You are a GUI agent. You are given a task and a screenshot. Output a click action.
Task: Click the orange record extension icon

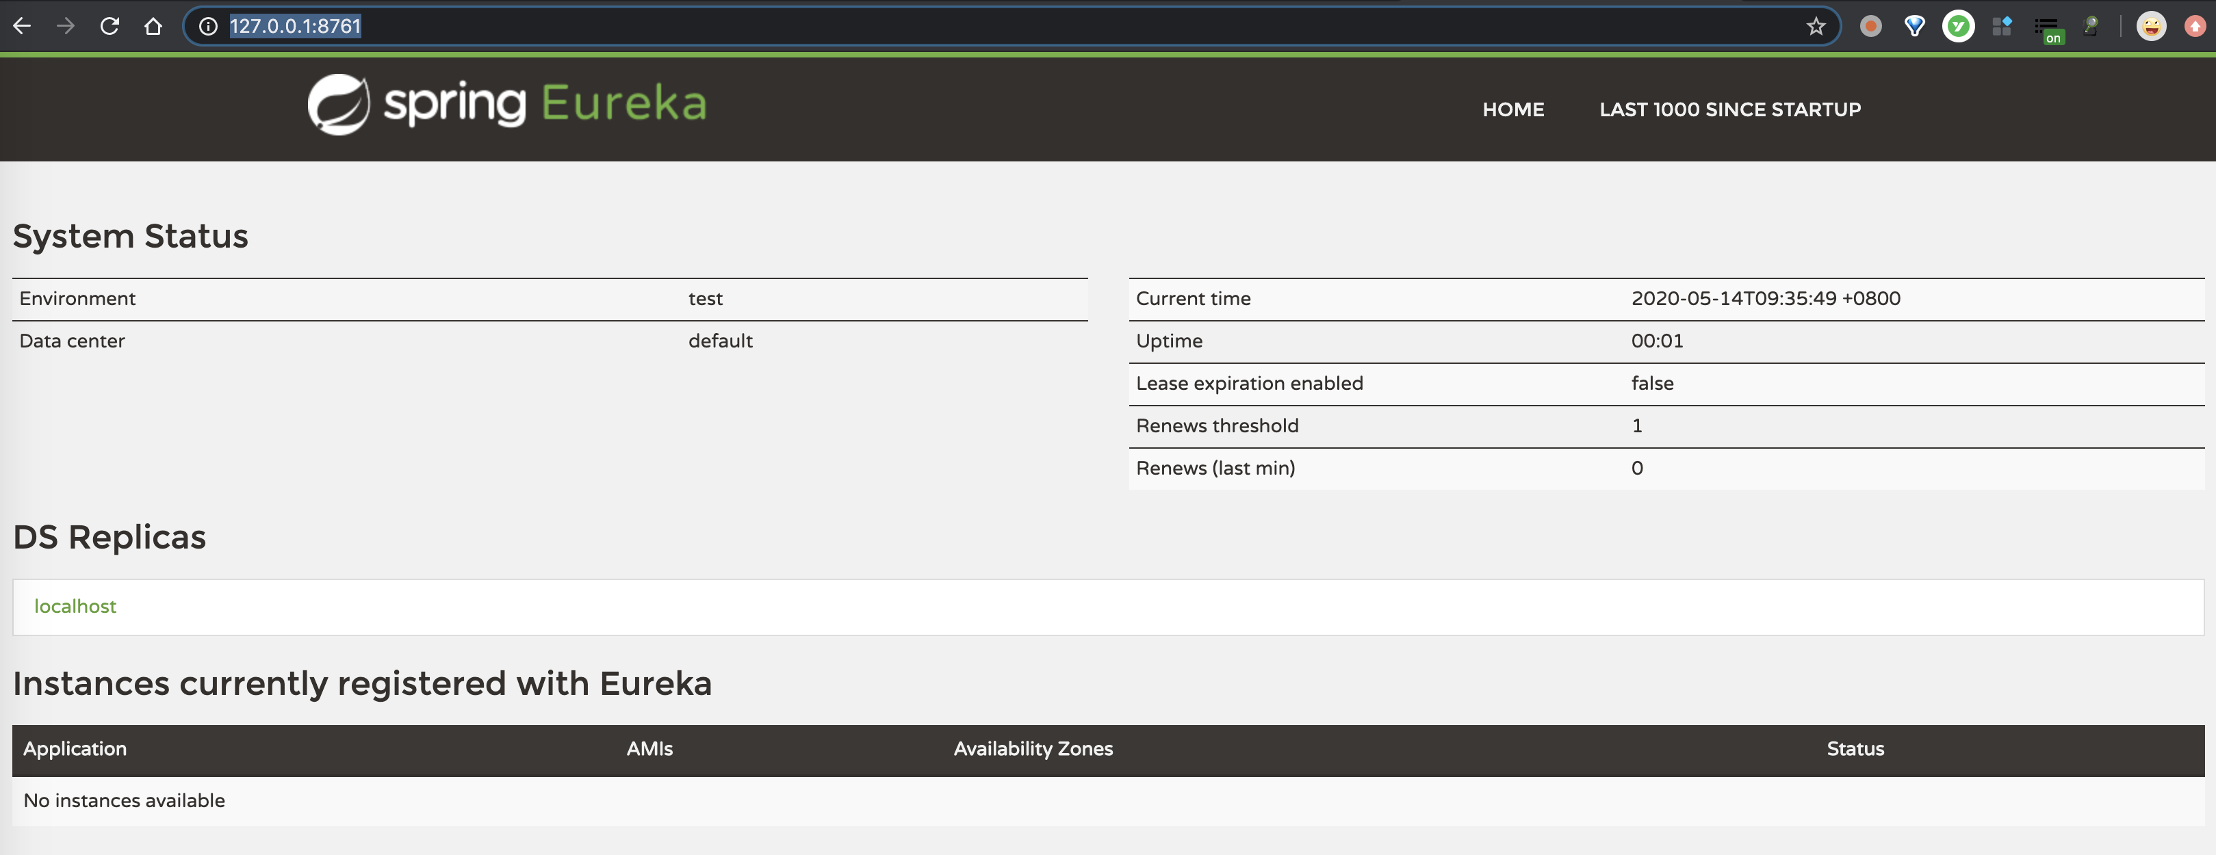pyautogui.click(x=1870, y=26)
